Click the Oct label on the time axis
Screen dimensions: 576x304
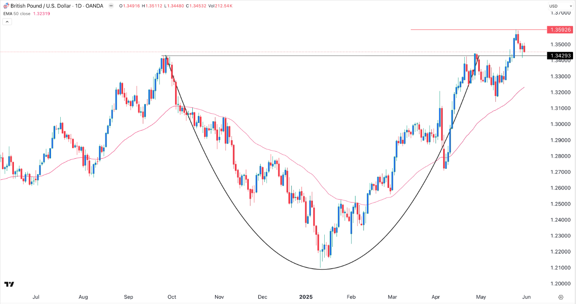(x=172, y=297)
